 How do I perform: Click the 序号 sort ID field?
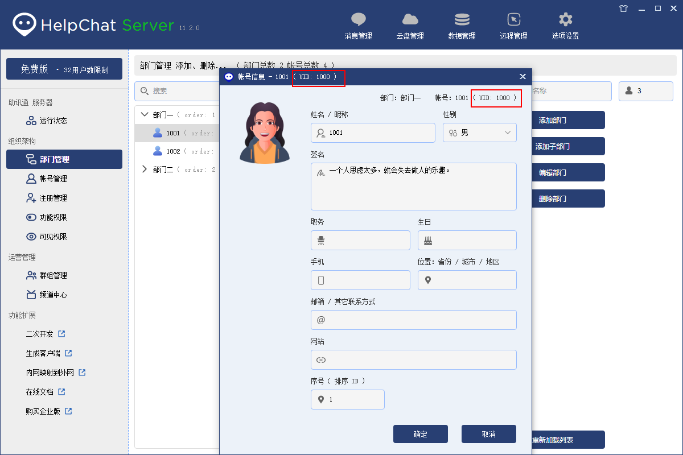(x=348, y=399)
